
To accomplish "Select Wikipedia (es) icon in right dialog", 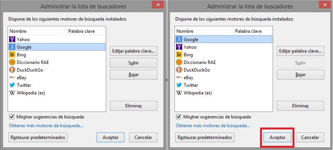I will click(x=179, y=93).
